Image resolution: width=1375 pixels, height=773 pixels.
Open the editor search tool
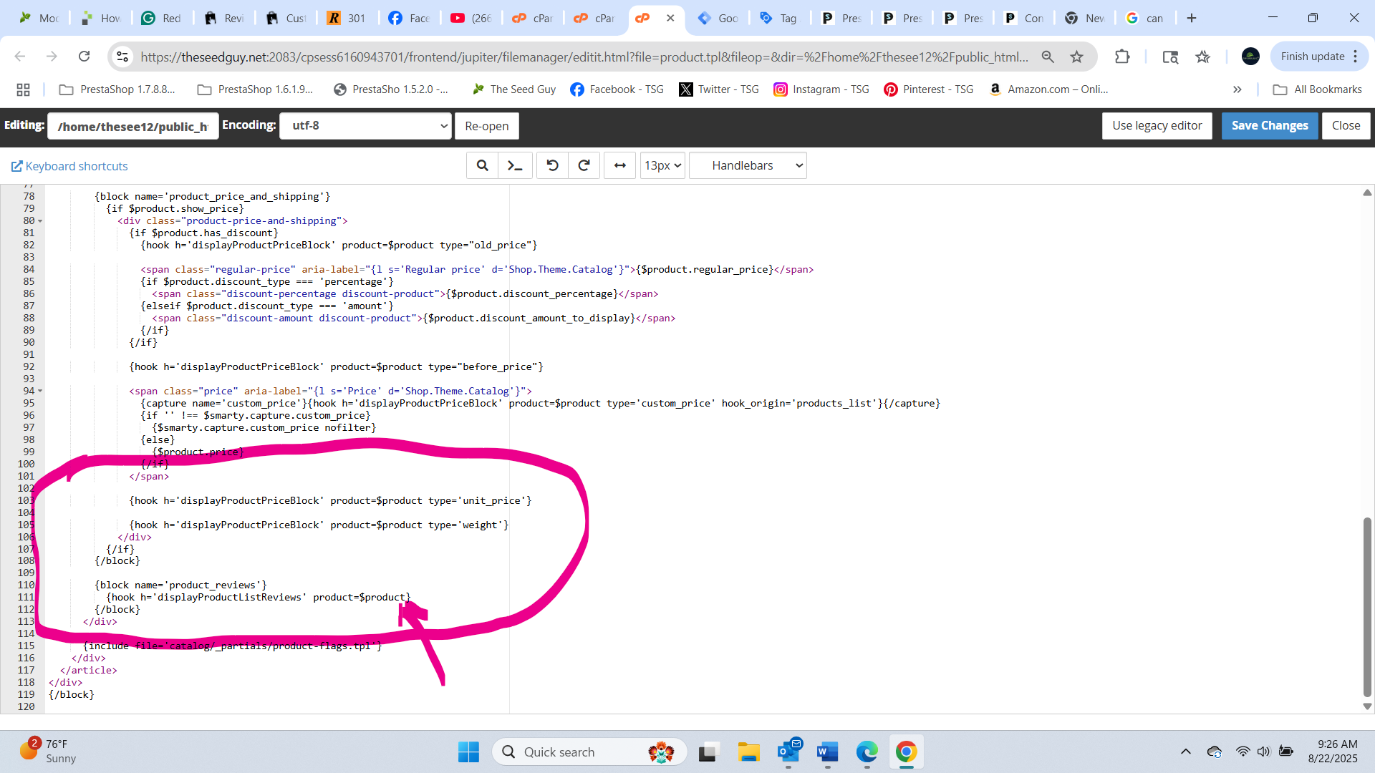483,165
